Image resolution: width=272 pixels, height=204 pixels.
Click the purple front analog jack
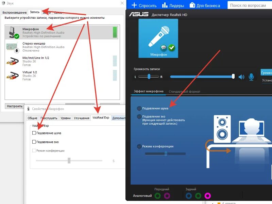tap(167, 196)
